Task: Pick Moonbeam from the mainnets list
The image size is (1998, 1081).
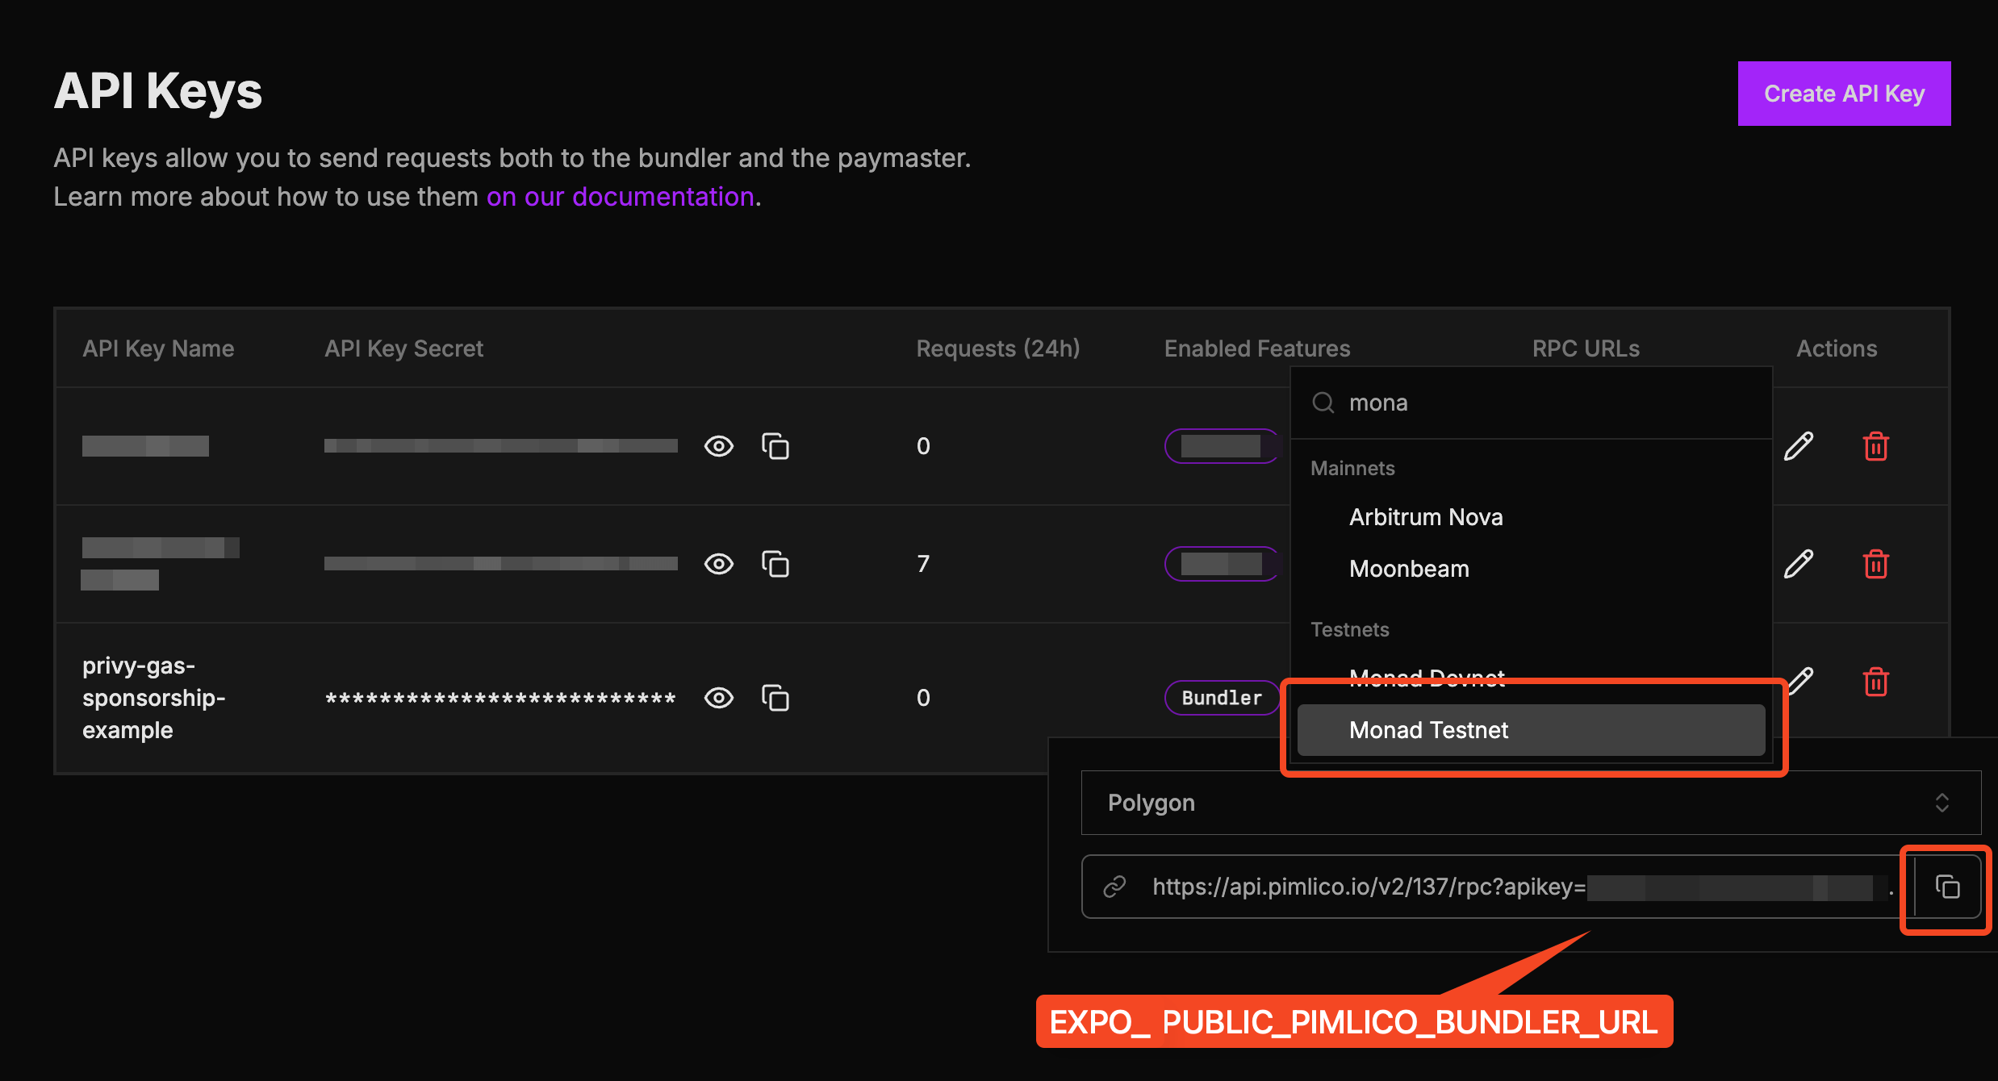Action: click(1409, 569)
